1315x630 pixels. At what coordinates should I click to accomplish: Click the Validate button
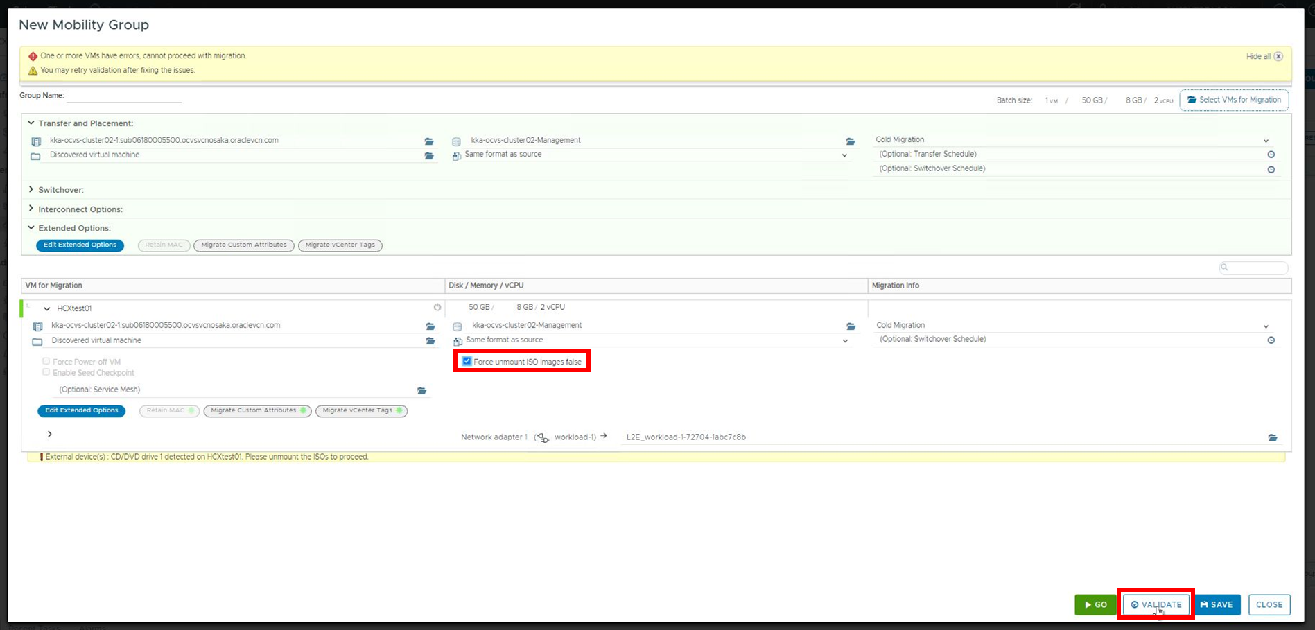(x=1156, y=604)
